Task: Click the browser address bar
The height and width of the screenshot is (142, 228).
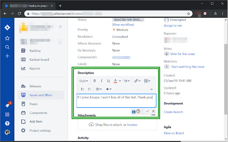Action: 108,13
